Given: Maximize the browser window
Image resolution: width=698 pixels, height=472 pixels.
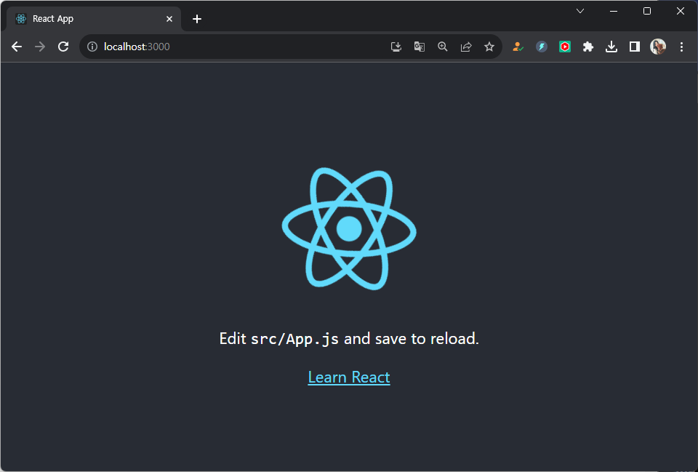Looking at the screenshot, I should click(x=647, y=11).
